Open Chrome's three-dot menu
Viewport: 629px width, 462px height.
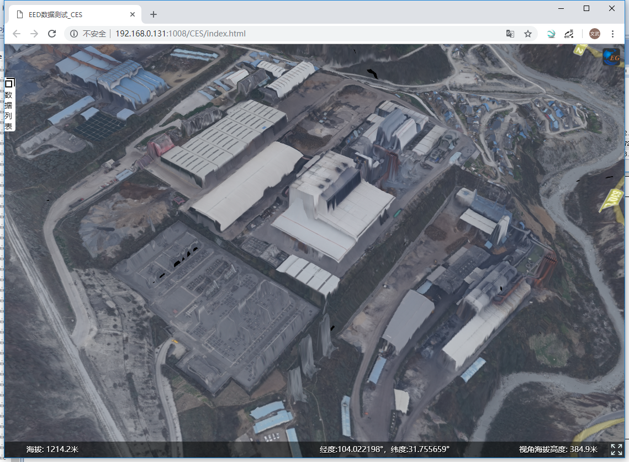pyautogui.click(x=612, y=34)
